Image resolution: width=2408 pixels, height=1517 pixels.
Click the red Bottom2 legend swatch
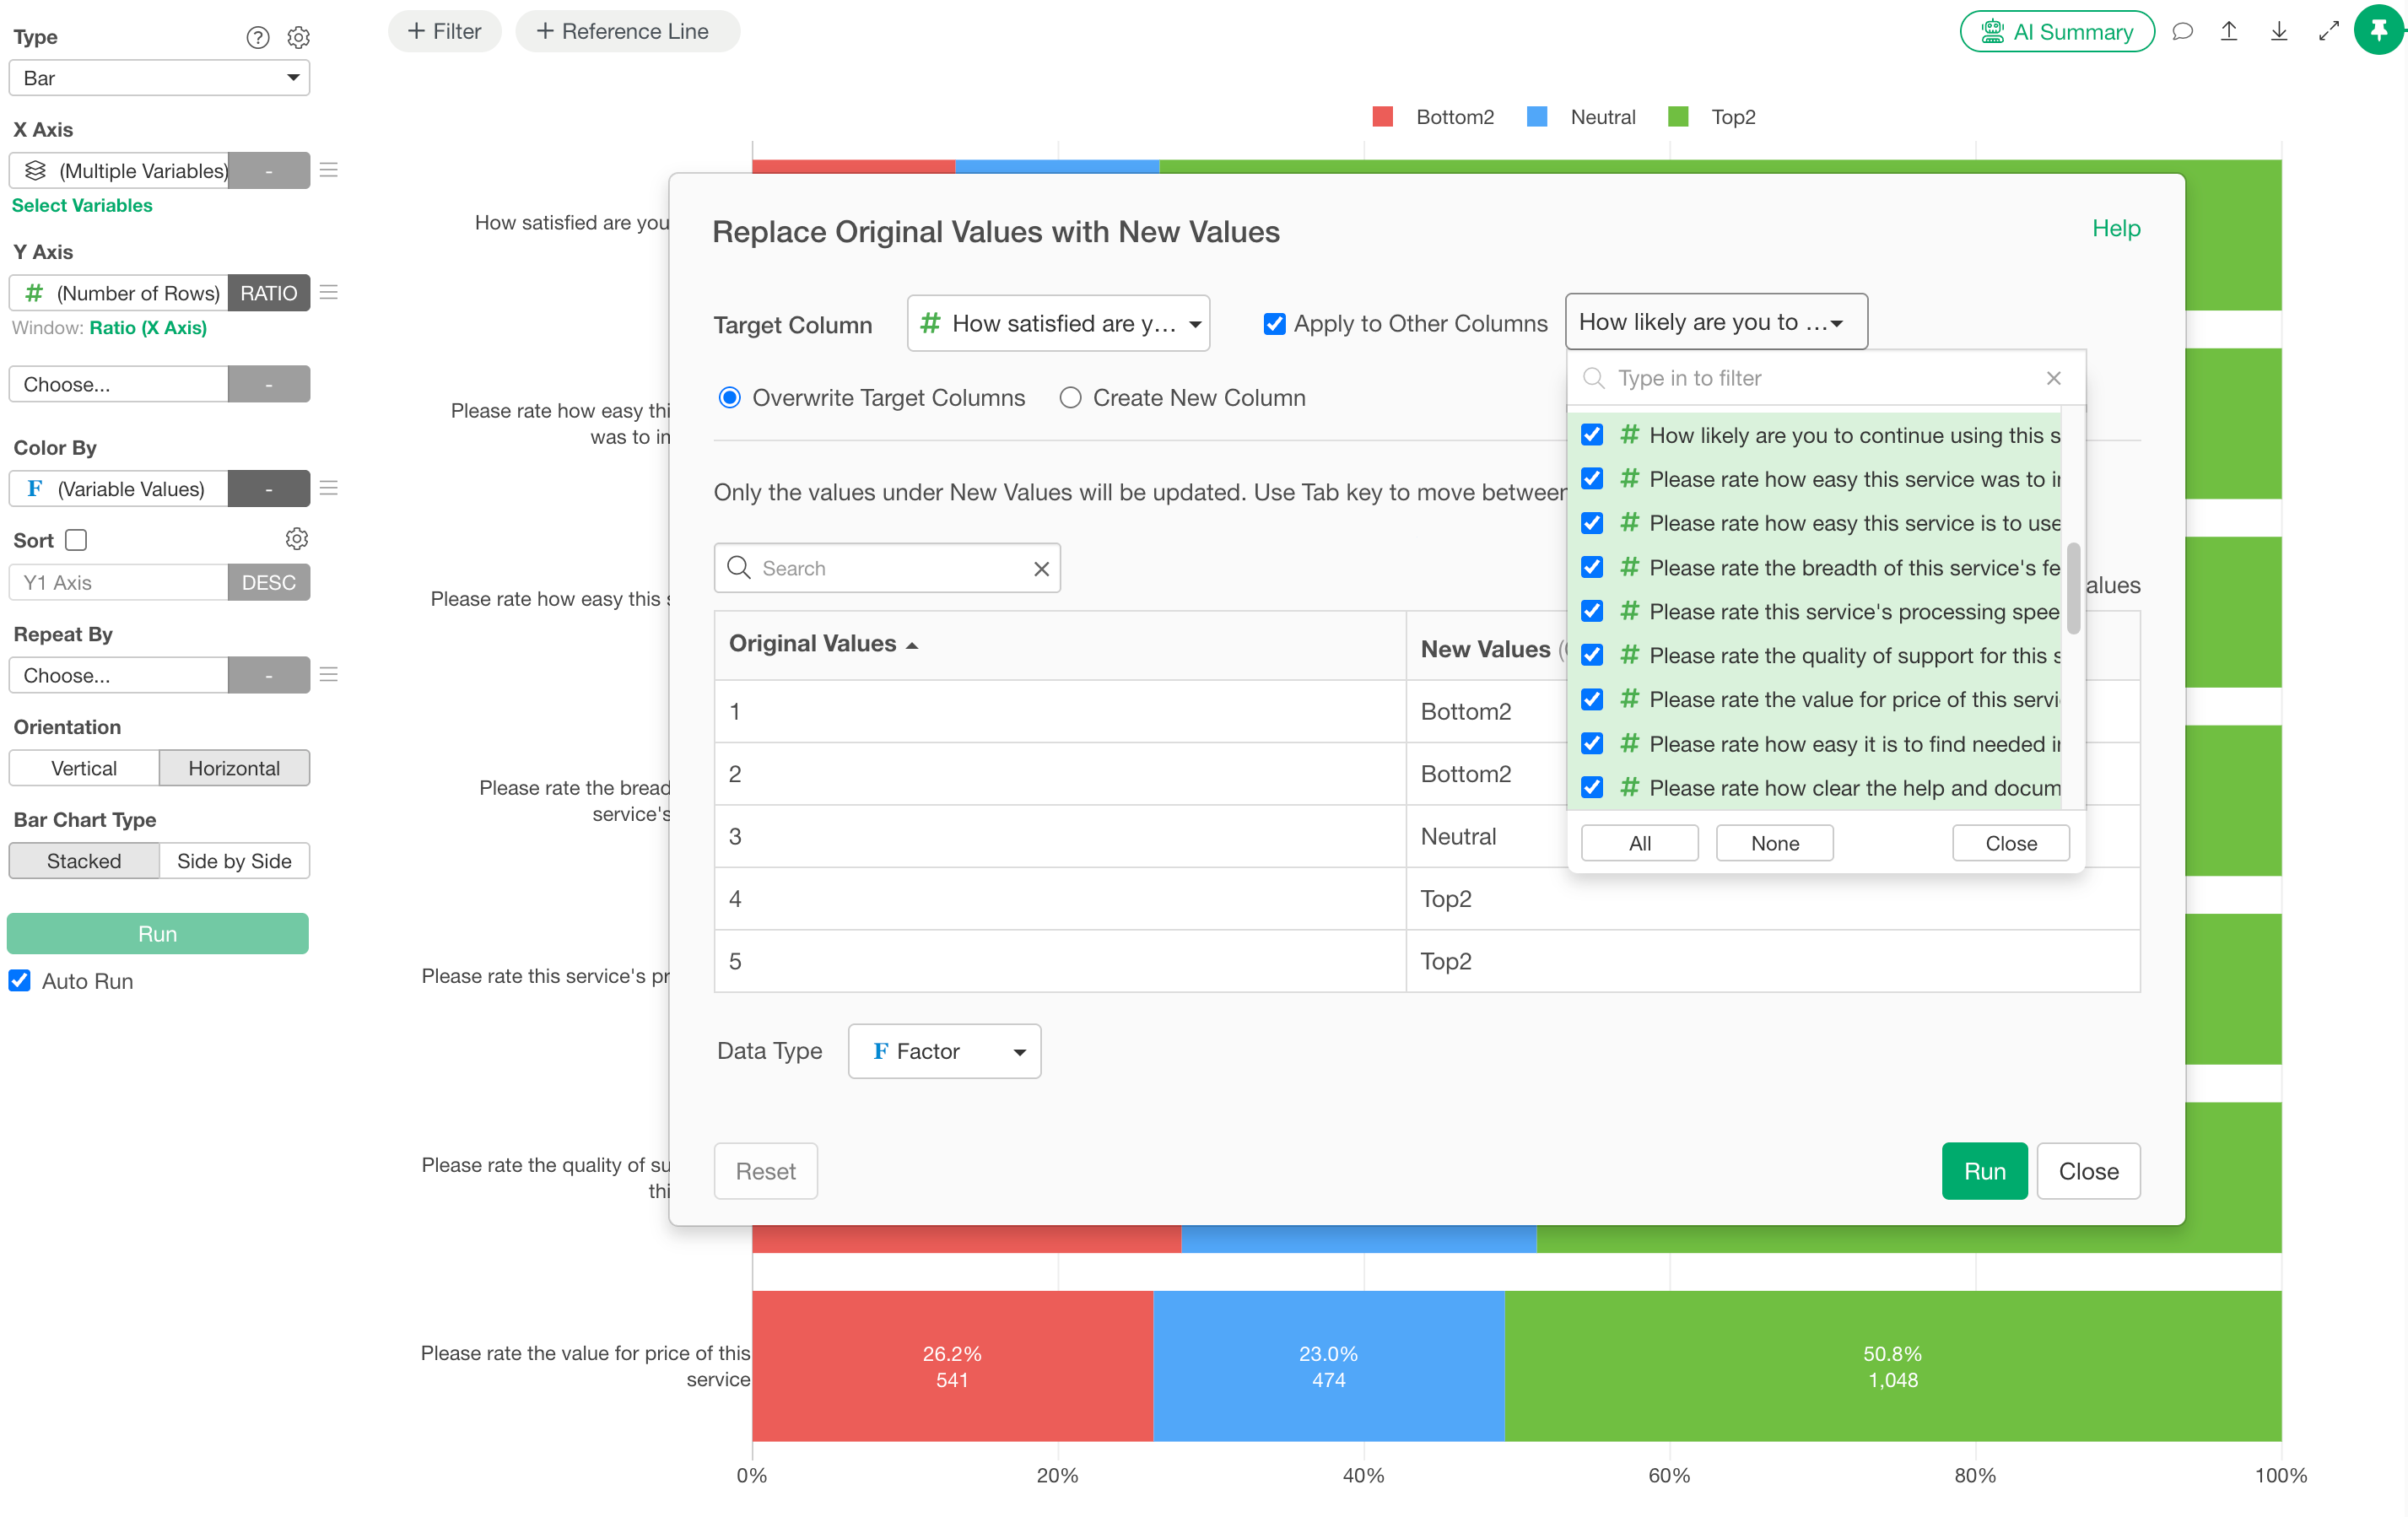point(1383,117)
